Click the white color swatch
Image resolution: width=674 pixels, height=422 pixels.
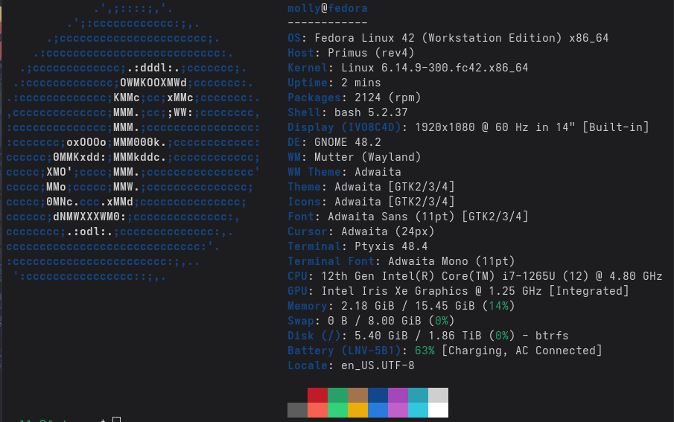coord(439,410)
